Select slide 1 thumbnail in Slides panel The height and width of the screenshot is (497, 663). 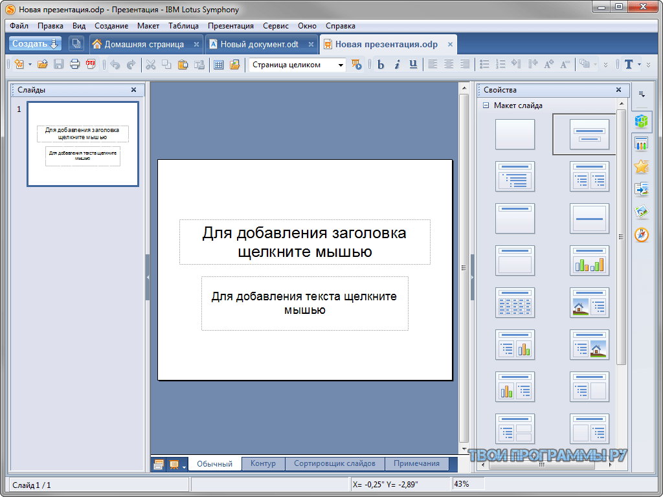click(83, 144)
